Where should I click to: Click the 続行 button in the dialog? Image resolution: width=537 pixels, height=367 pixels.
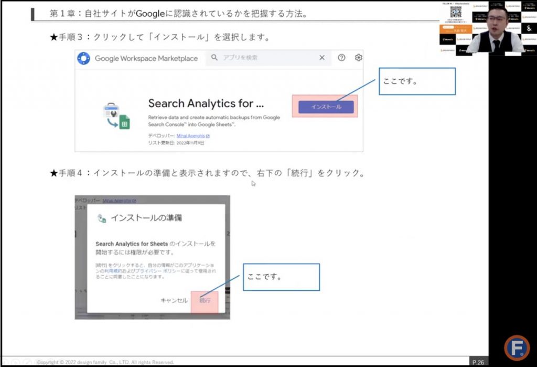[x=205, y=300]
